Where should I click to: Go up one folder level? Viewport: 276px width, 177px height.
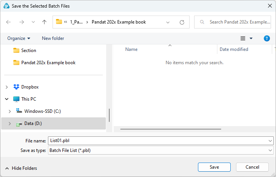pyautogui.click(x=44, y=22)
